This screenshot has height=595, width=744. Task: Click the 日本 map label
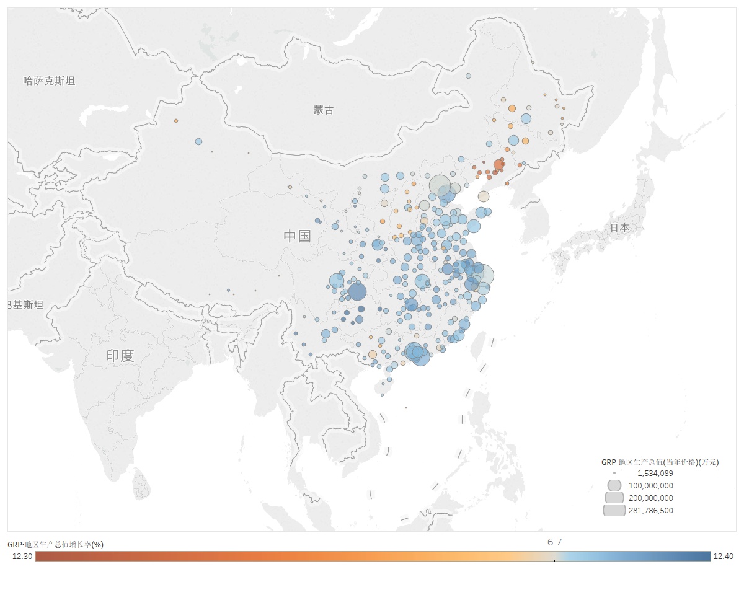click(619, 227)
